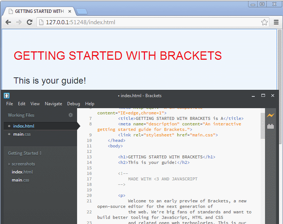Viewport: 283px width, 224px height.
Task: Click the closing head tag on line 10
Action: [x=116, y=140]
